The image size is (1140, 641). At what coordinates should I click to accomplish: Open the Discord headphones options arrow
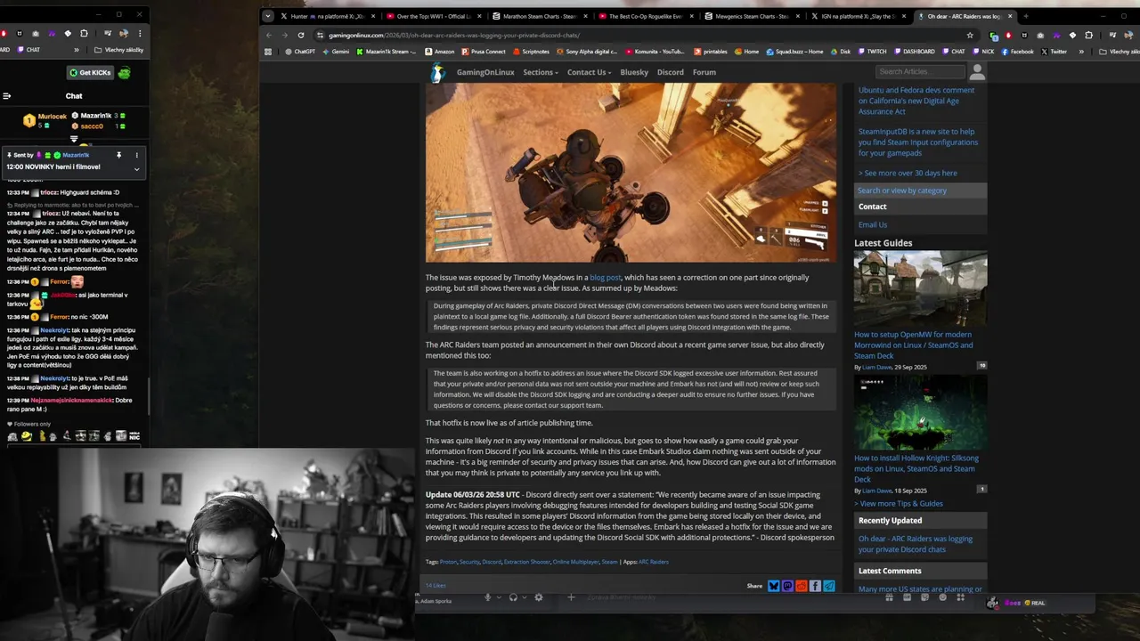coord(525,597)
